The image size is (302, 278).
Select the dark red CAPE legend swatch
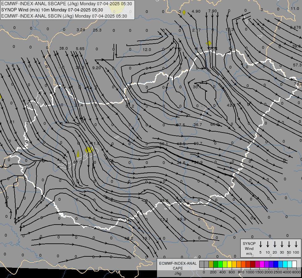click(253, 264)
